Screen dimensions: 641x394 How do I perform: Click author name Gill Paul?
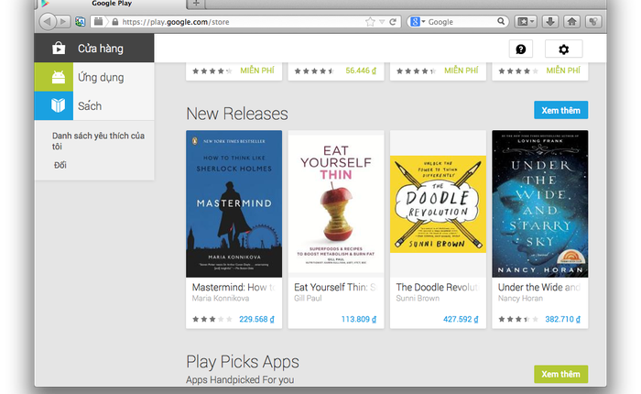[308, 299]
